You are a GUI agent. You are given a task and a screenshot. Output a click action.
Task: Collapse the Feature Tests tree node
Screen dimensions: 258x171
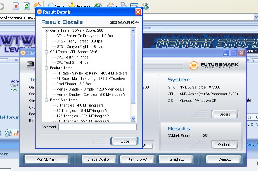point(47,68)
